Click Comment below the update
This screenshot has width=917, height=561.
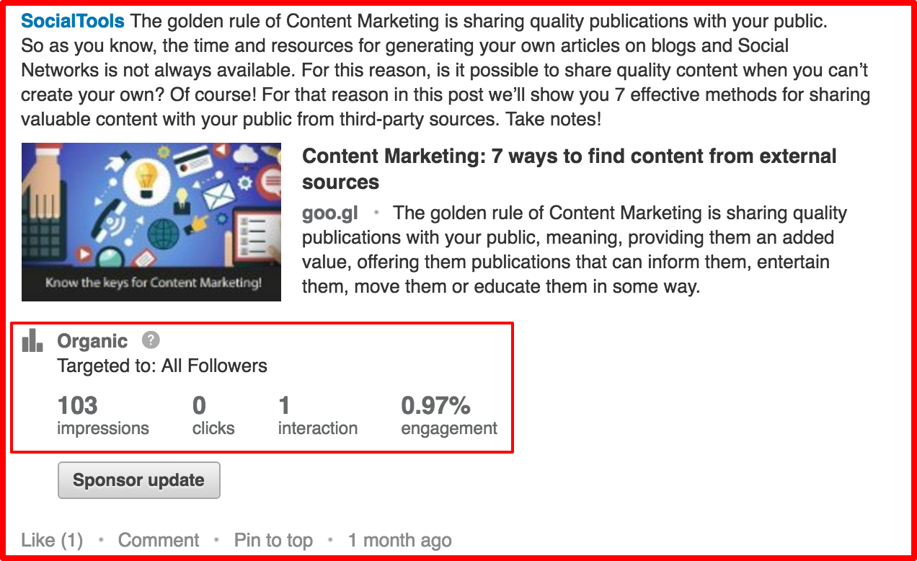pyautogui.click(x=159, y=540)
